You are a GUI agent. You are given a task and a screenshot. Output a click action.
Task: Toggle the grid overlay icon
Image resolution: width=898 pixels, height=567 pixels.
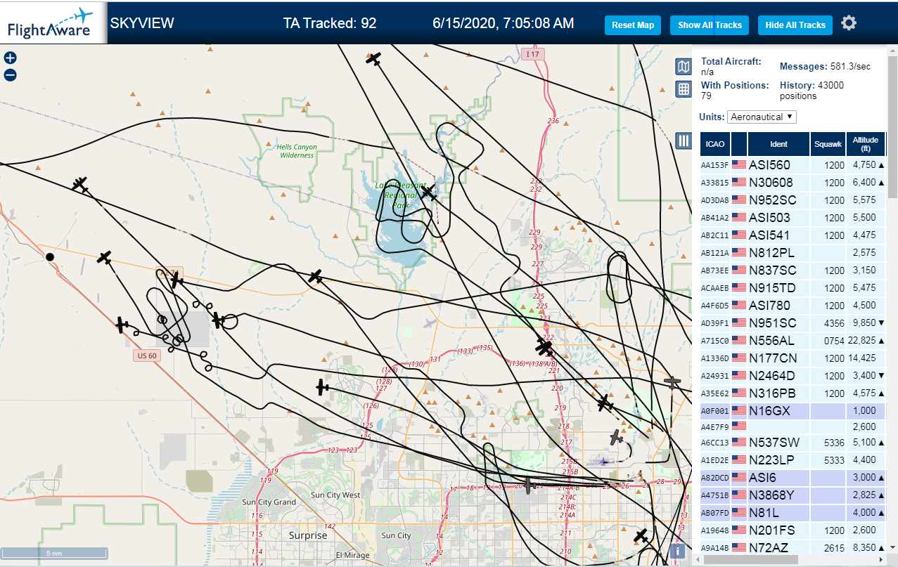(x=683, y=89)
